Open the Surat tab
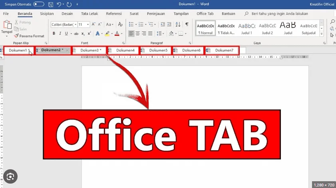336x188 pixels. tap(134, 14)
